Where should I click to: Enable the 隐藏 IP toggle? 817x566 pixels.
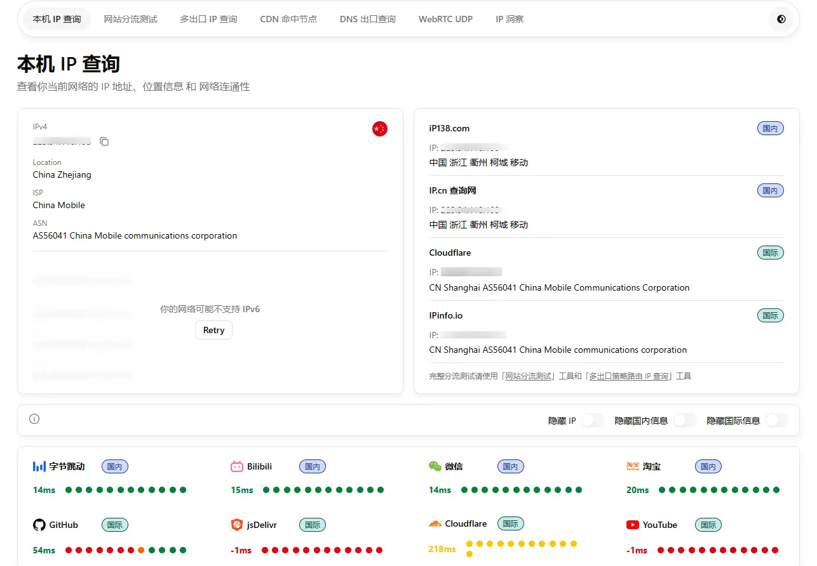[593, 420]
